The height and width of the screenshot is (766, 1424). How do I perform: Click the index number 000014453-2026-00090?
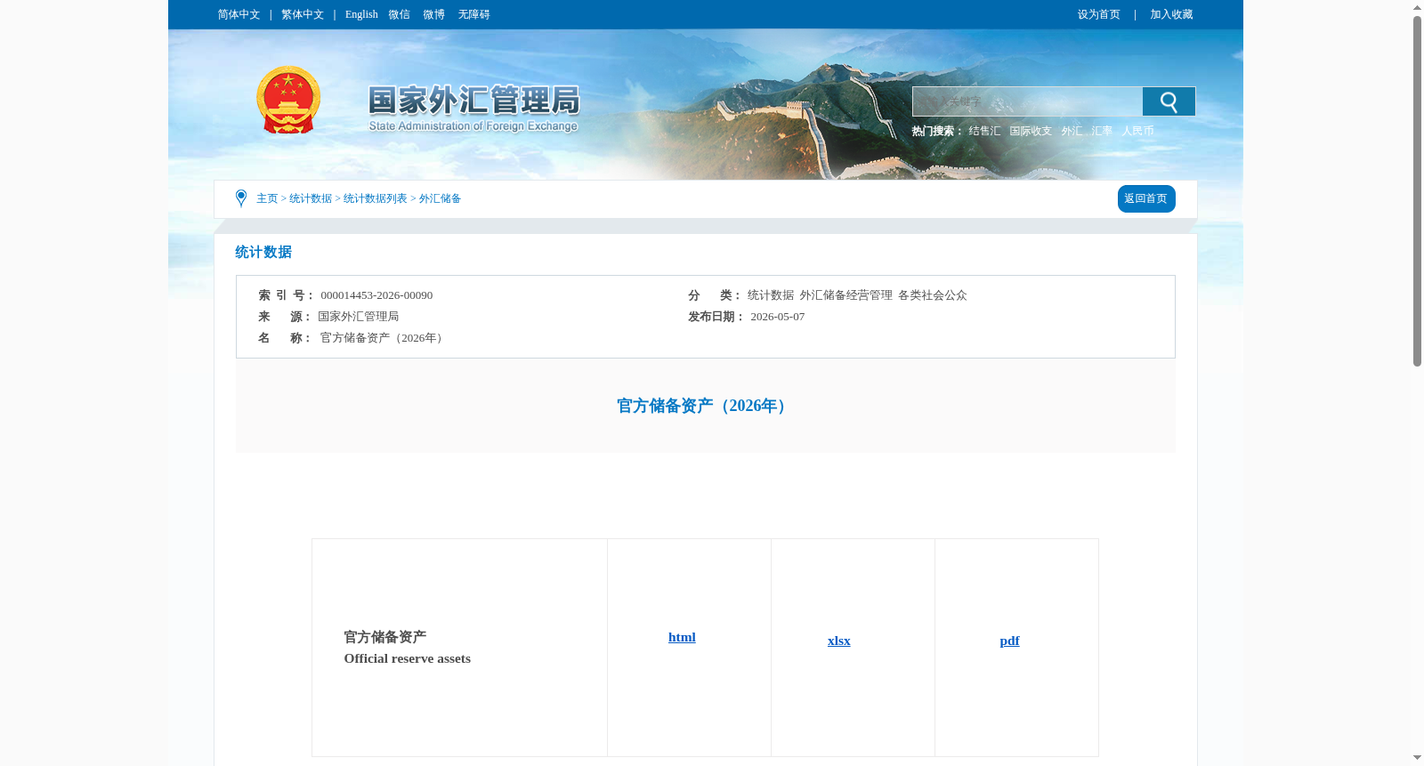pos(376,295)
